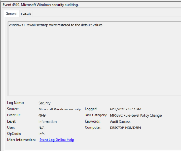Select the Event ID value 4949
Screen dimensions: 181x151
pyautogui.click(x=42, y=115)
